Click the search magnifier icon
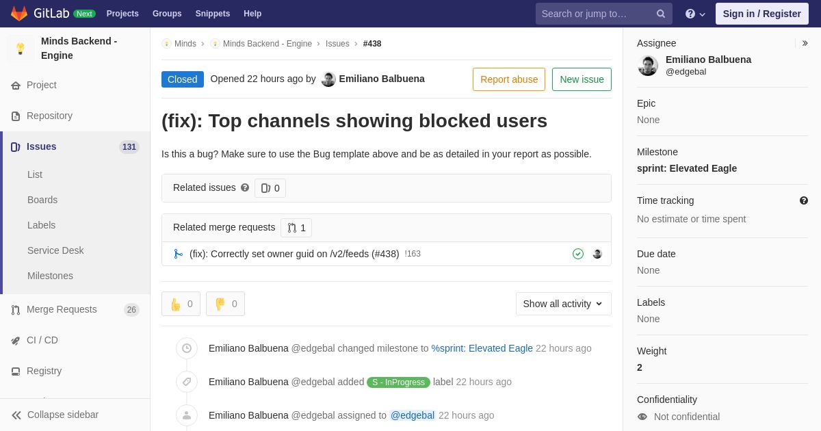The width and height of the screenshot is (821, 431). pos(661,14)
